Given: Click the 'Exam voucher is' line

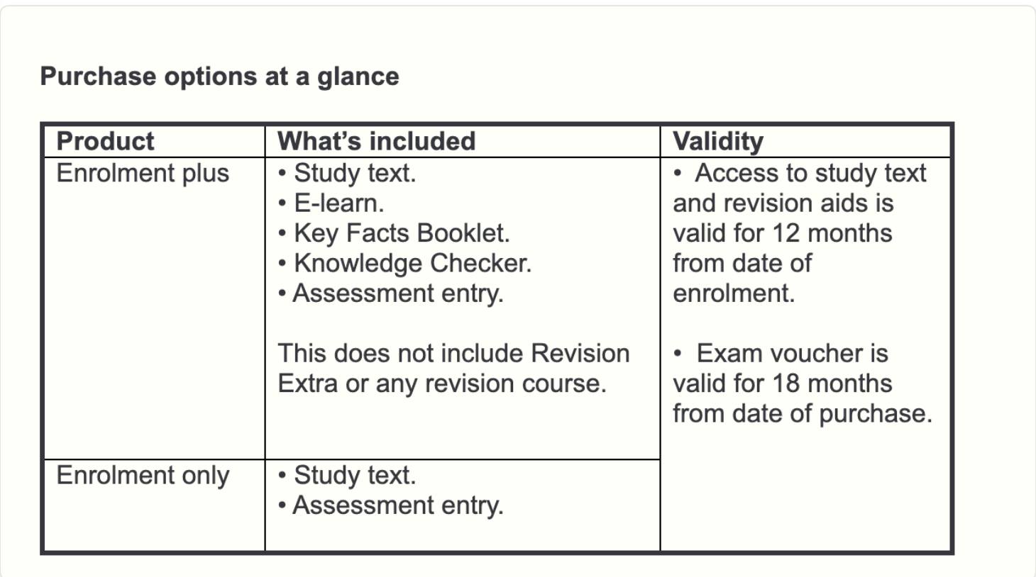Looking at the screenshot, I should 781,353.
